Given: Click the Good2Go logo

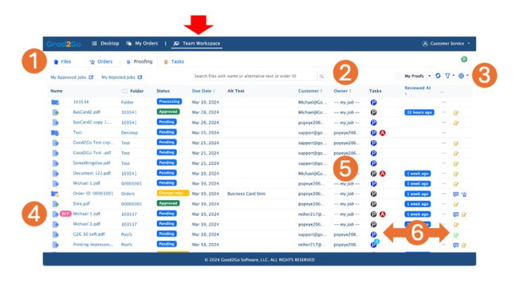Looking at the screenshot, I should click(64, 44).
